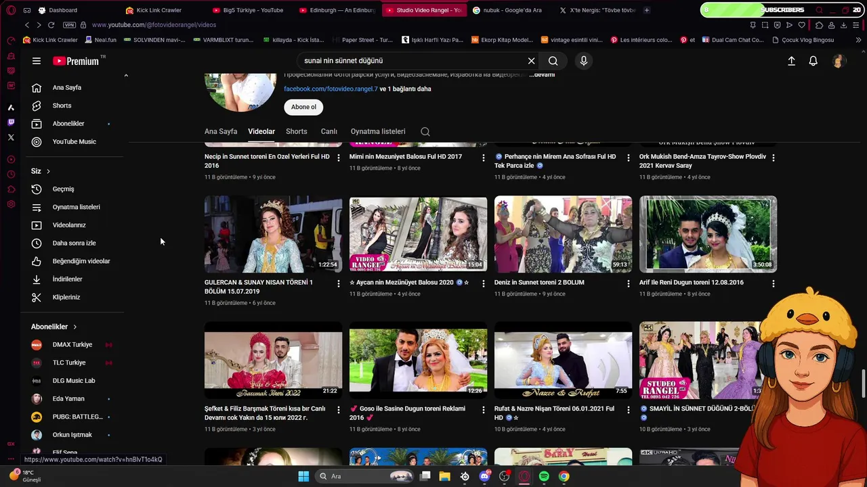867x487 pixels.
Task: Expand the Siz section chevron
Action: pyautogui.click(x=48, y=171)
